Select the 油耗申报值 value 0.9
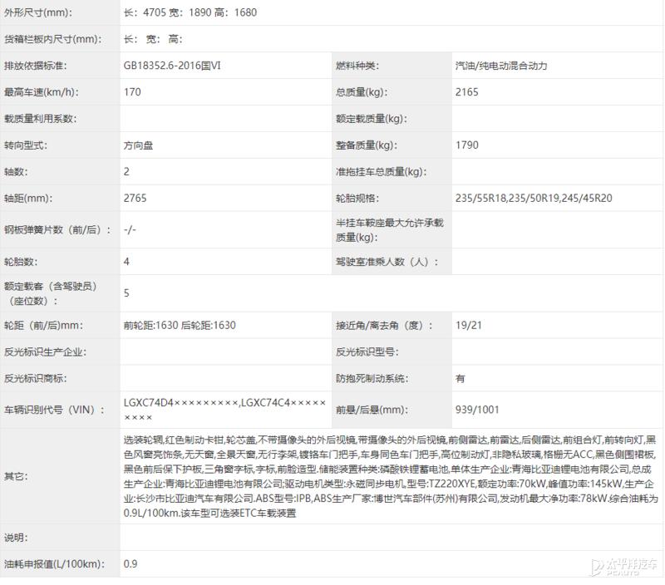 [x=129, y=563]
